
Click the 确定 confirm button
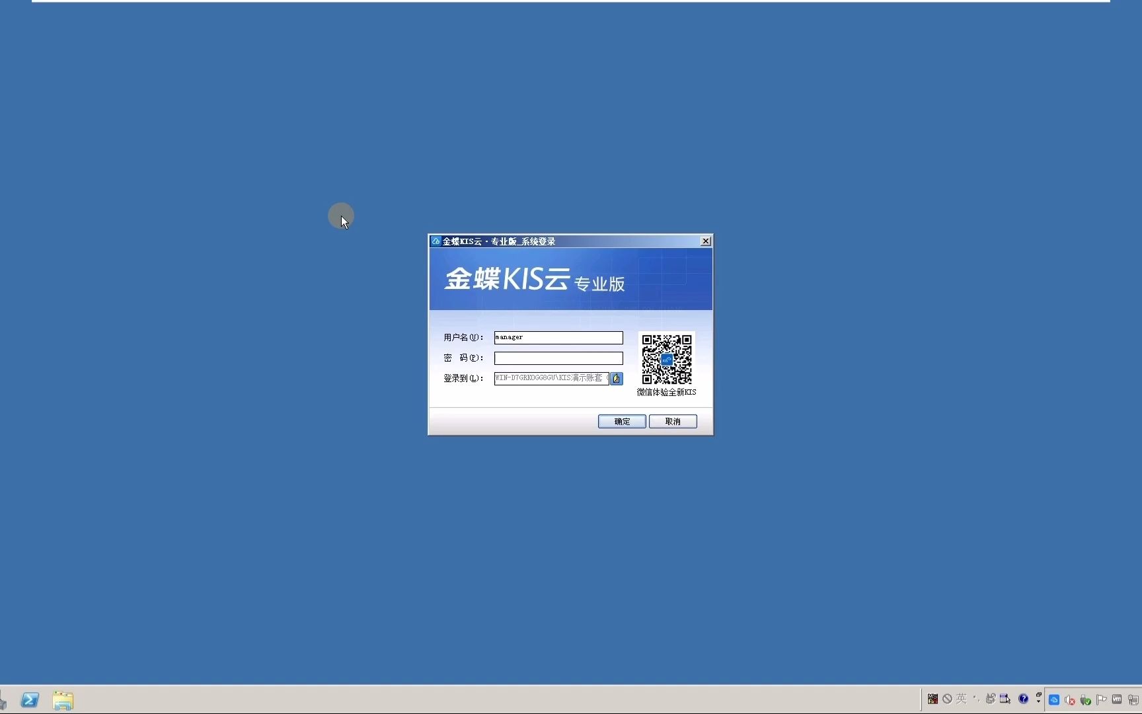pos(622,421)
